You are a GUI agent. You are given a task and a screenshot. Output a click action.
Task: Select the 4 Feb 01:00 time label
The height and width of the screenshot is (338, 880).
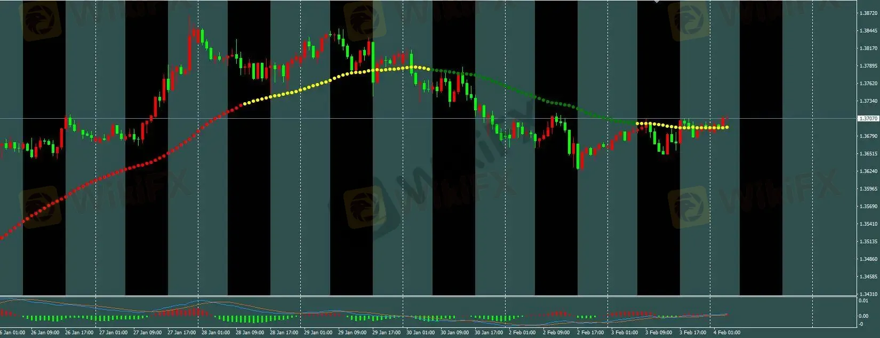pyautogui.click(x=726, y=333)
